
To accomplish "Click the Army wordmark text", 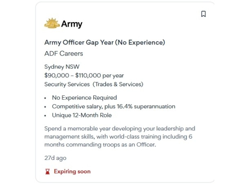I will coord(72,24).
